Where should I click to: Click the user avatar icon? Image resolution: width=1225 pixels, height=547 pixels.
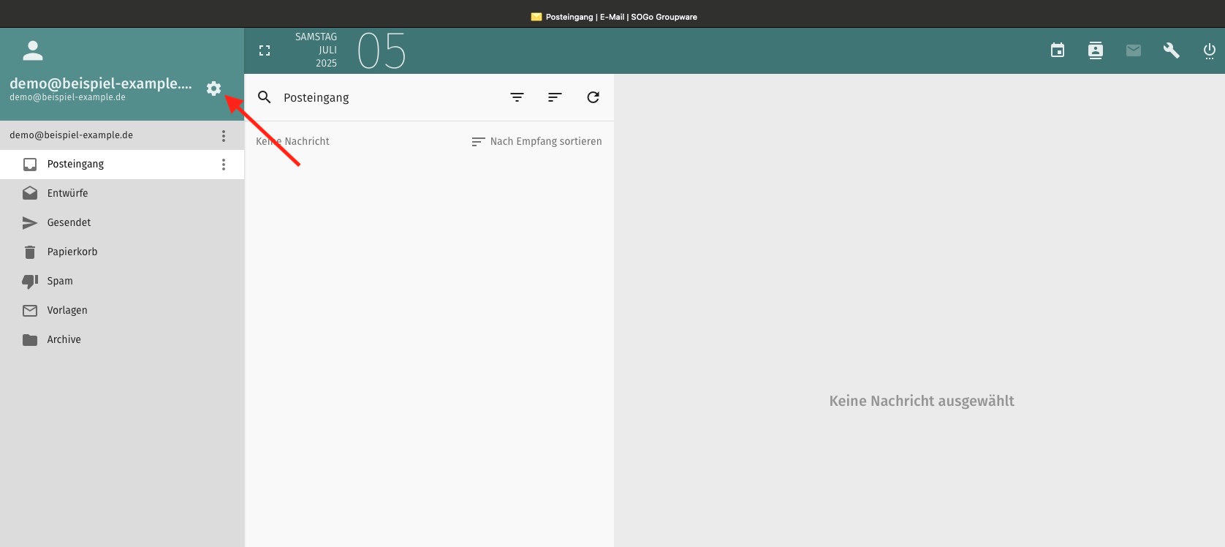[x=33, y=50]
